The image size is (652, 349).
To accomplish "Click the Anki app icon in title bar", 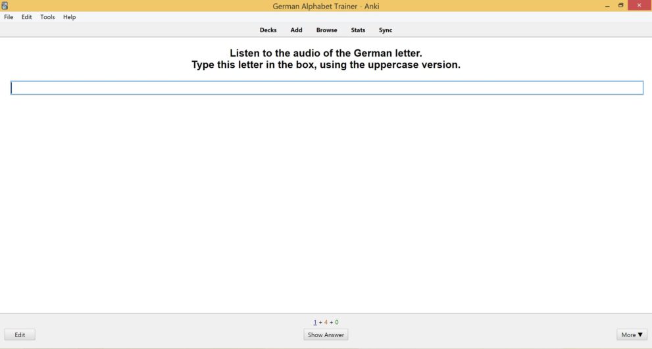I will [5, 5].
